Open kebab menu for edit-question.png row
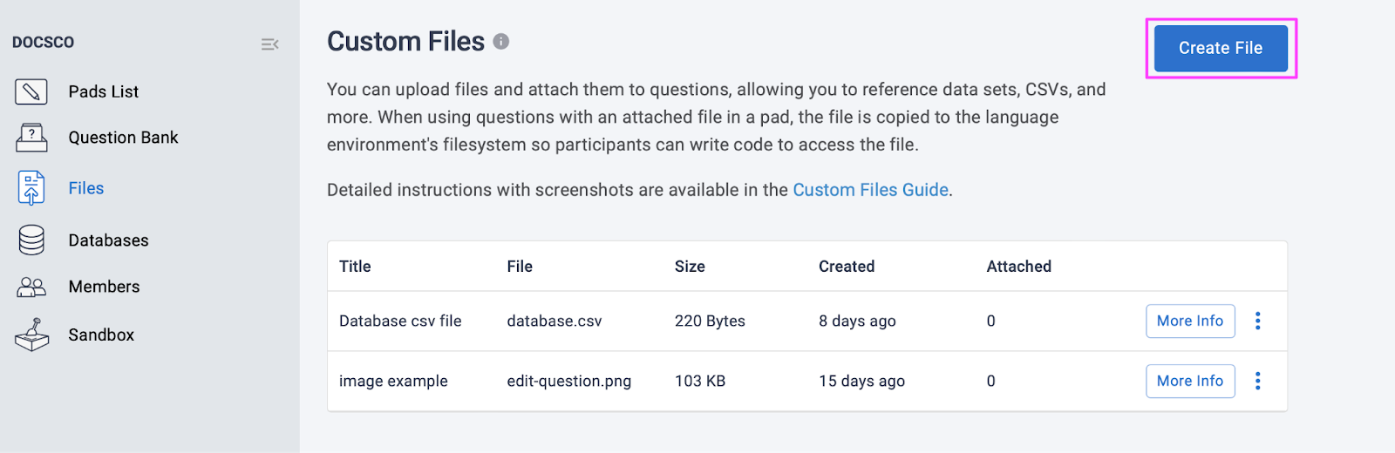This screenshot has height=453, width=1395. tap(1257, 381)
